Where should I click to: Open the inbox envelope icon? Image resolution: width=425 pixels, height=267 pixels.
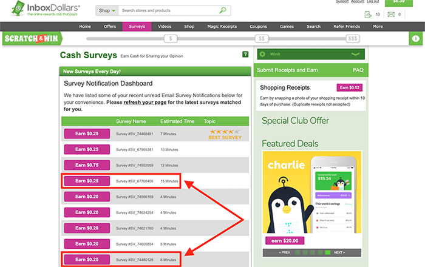point(391,15)
